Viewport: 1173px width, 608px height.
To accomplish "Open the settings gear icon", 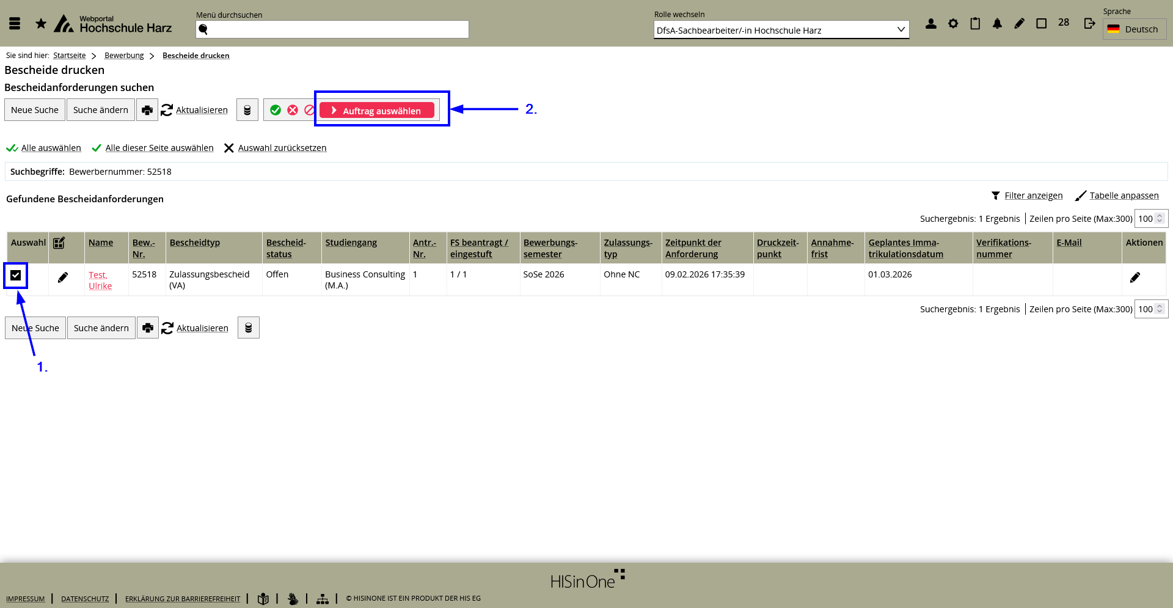I will coord(953,24).
